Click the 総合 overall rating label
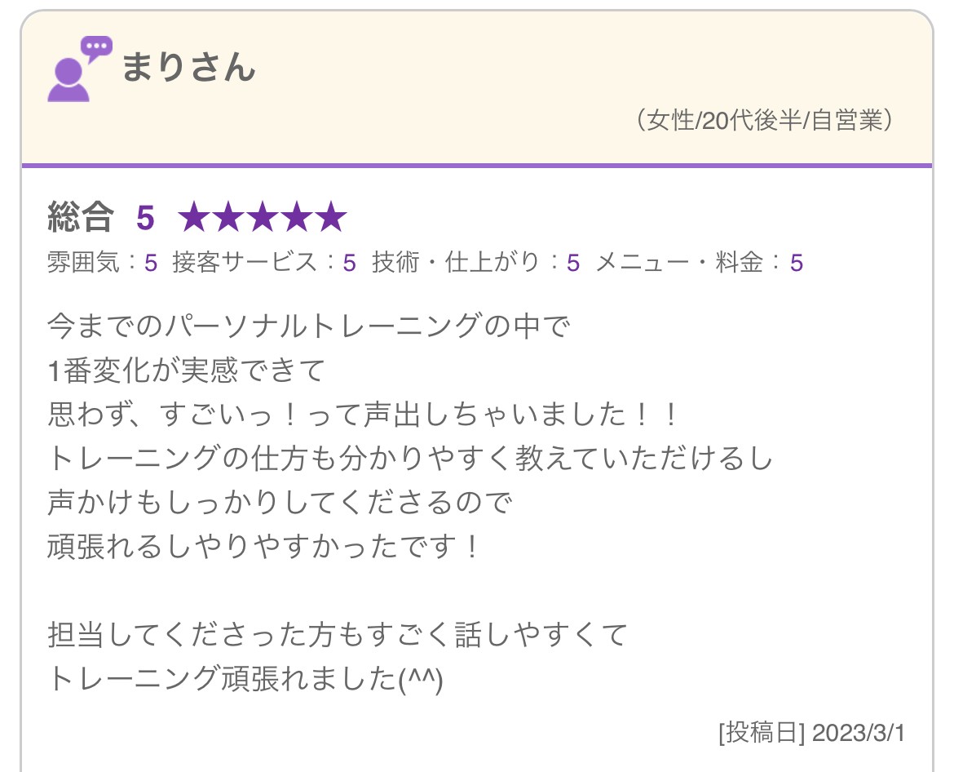This screenshot has height=772, width=954. click(x=80, y=217)
